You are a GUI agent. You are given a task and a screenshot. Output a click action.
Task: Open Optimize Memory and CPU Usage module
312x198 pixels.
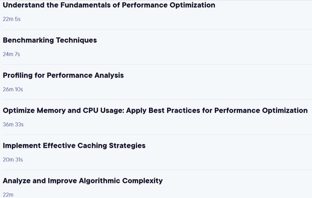155,111
